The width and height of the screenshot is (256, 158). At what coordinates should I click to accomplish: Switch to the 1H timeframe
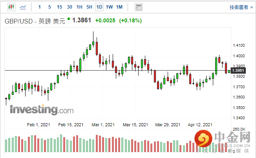point(79,7)
